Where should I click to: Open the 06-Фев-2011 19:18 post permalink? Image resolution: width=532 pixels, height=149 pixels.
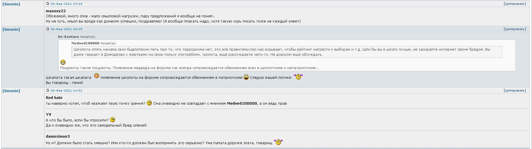(x=66, y=4)
